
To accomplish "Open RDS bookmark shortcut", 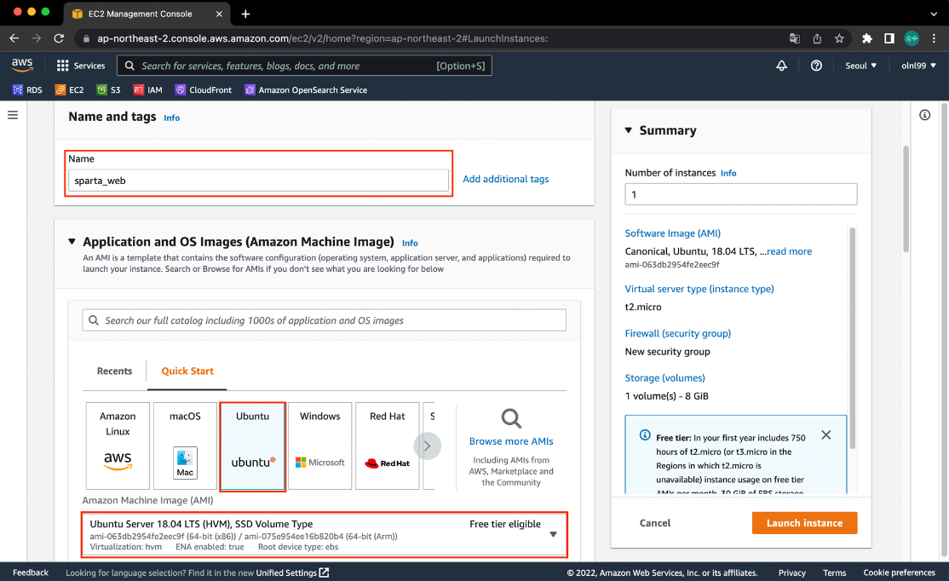I will [x=27, y=89].
